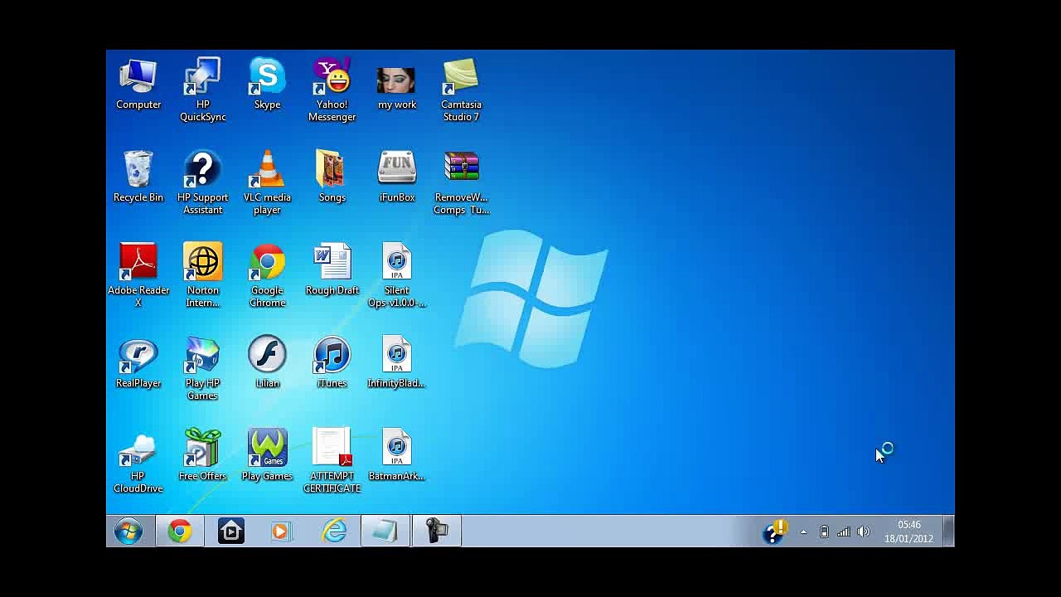Image resolution: width=1061 pixels, height=597 pixels.
Task: Open the Computer desktop icon
Action: [x=138, y=83]
